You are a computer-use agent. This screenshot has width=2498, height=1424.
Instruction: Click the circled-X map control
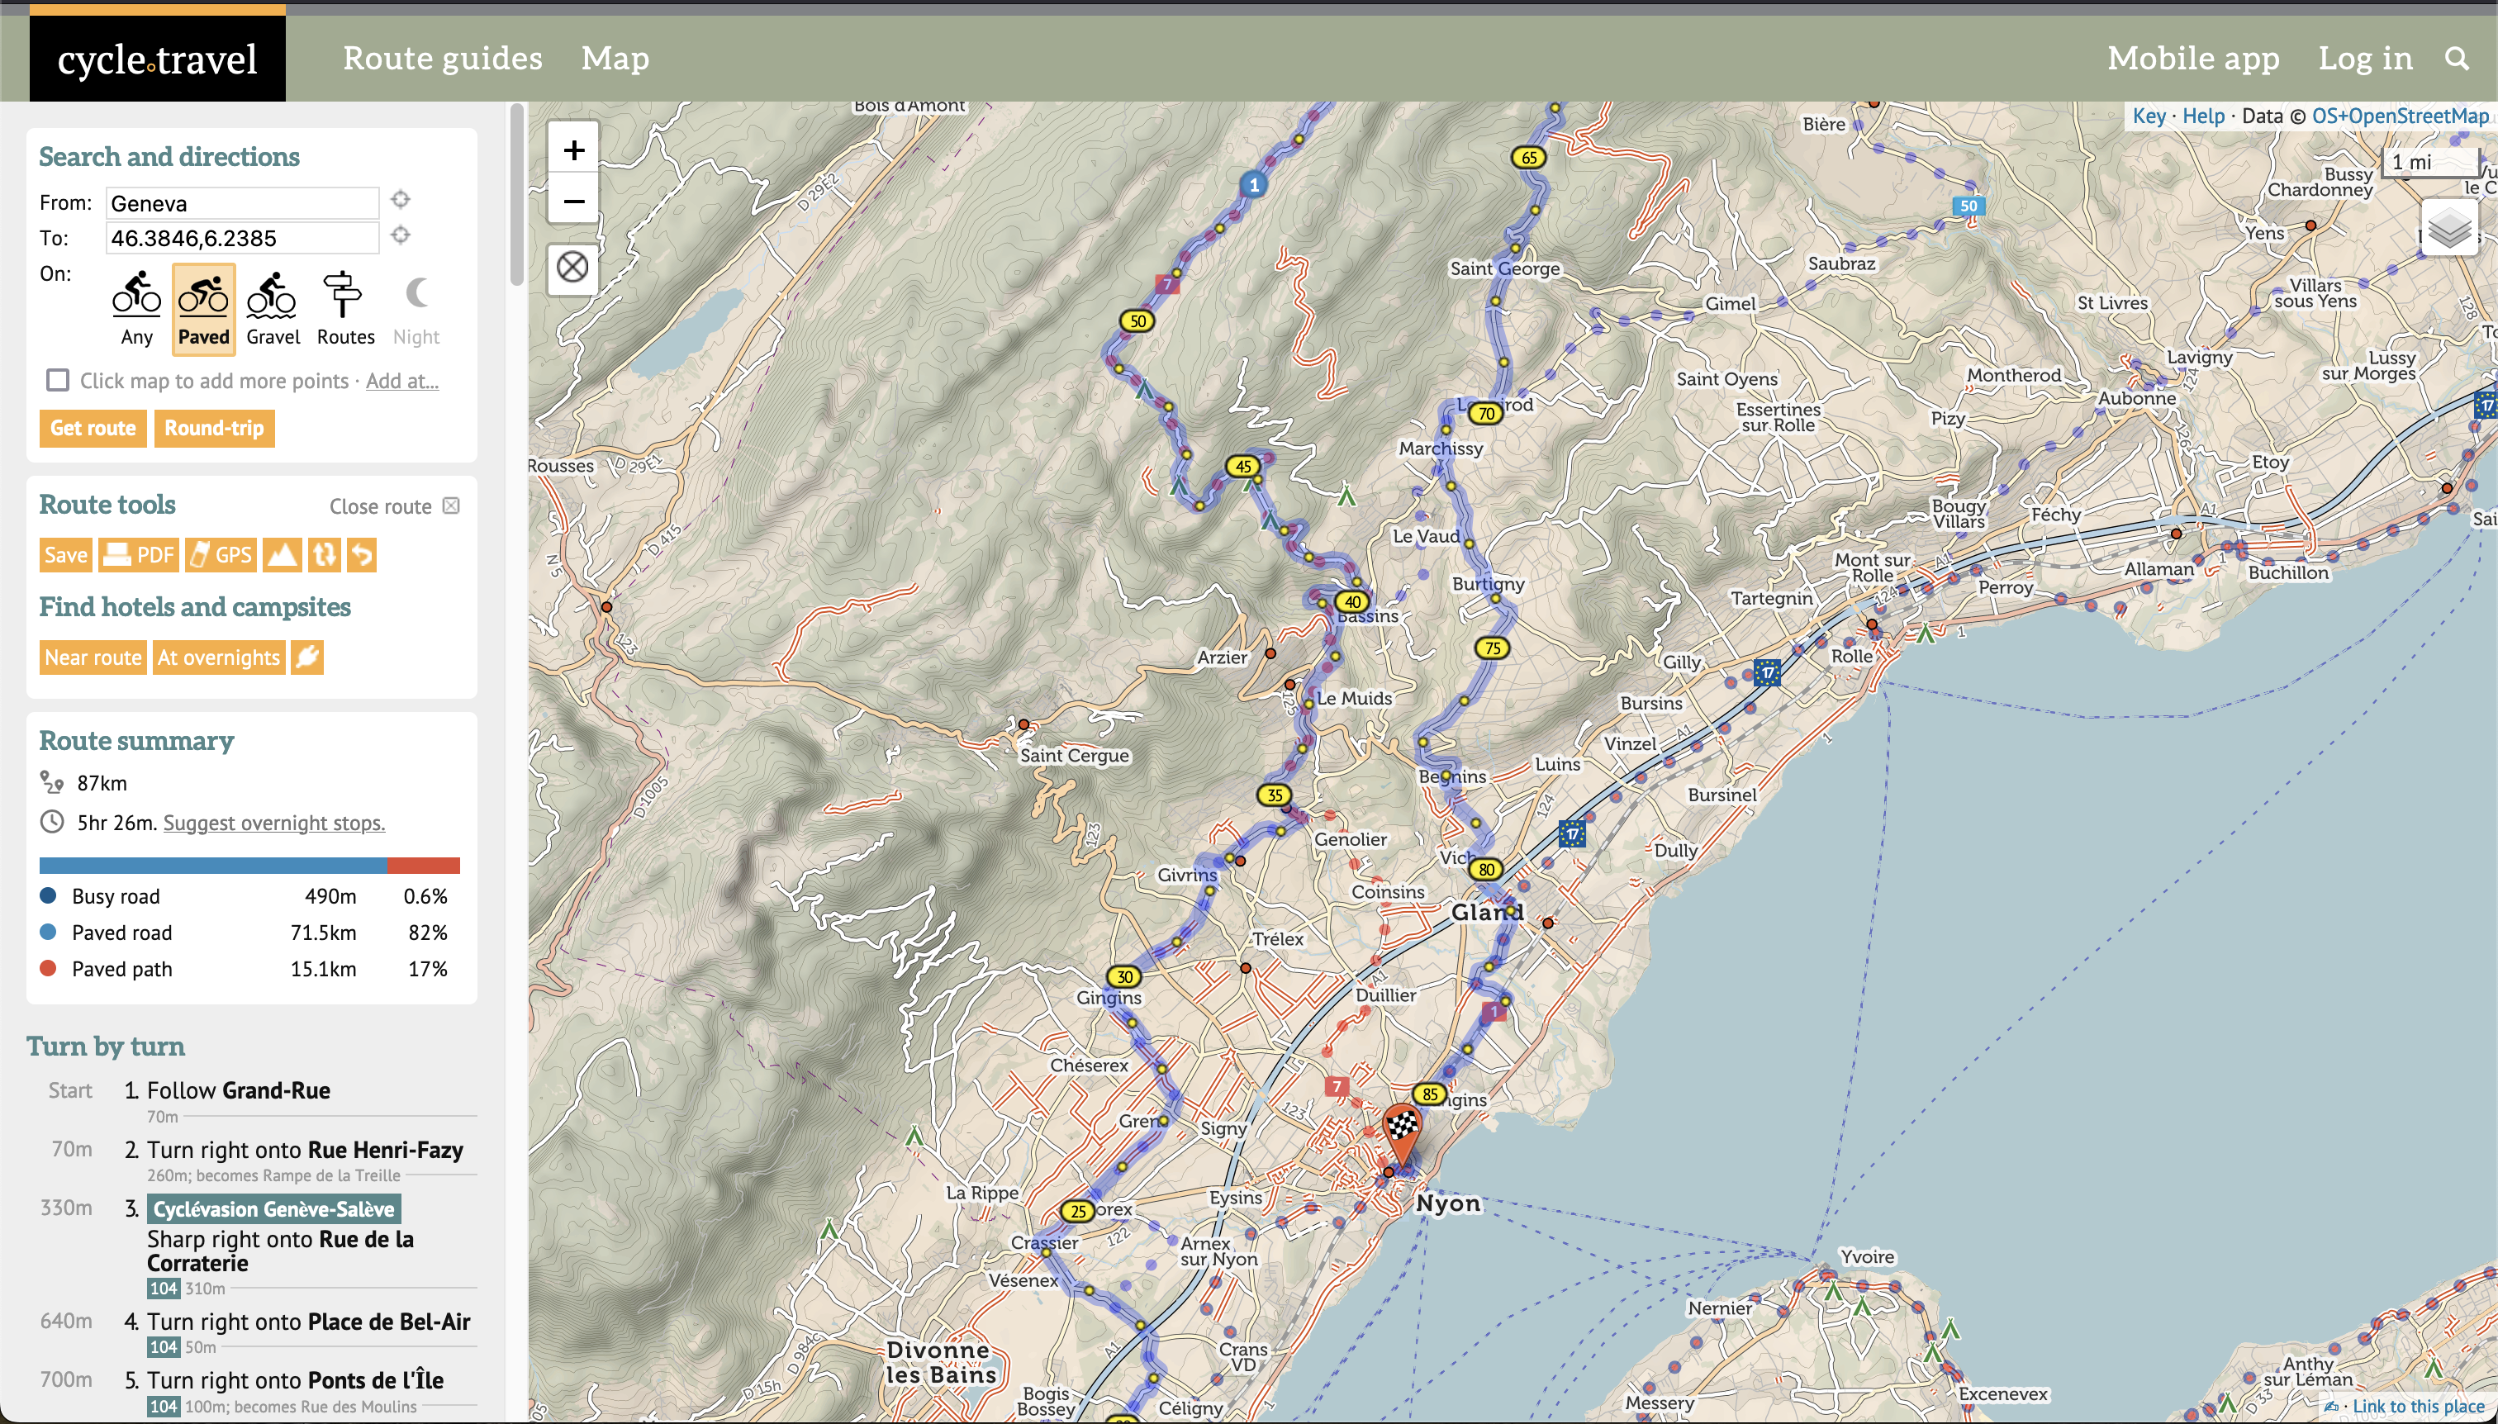tap(572, 266)
